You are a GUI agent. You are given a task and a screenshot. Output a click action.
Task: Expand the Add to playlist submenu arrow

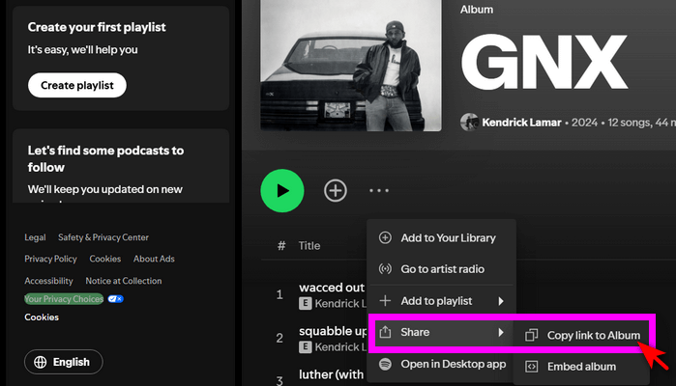(501, 301)
